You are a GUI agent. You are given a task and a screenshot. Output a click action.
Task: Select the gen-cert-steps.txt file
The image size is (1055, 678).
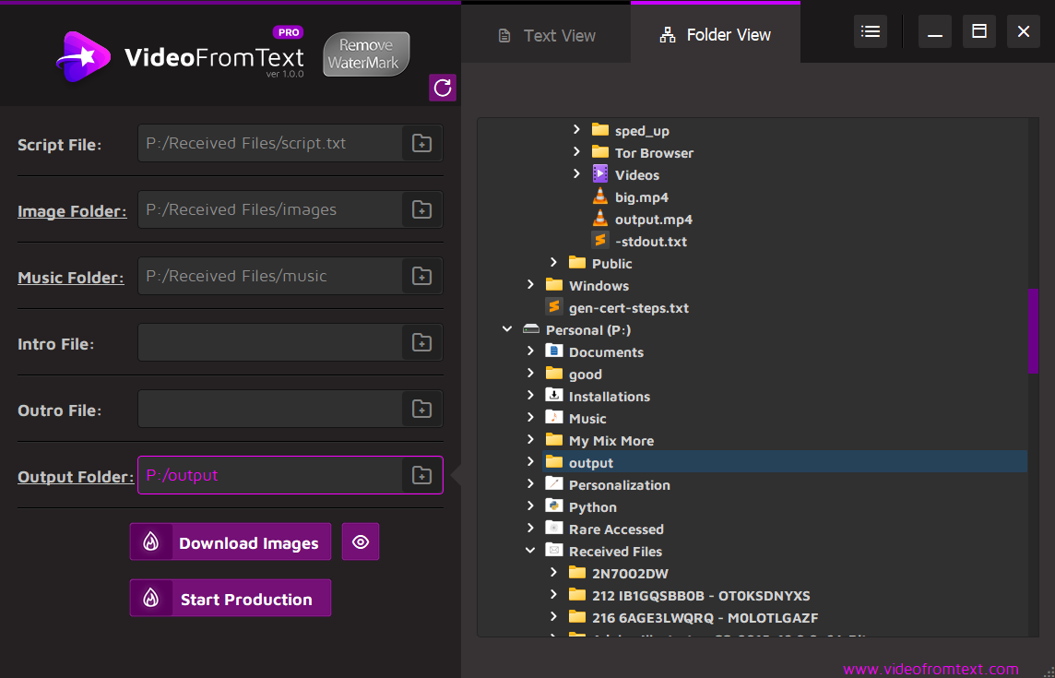[628, 308]
